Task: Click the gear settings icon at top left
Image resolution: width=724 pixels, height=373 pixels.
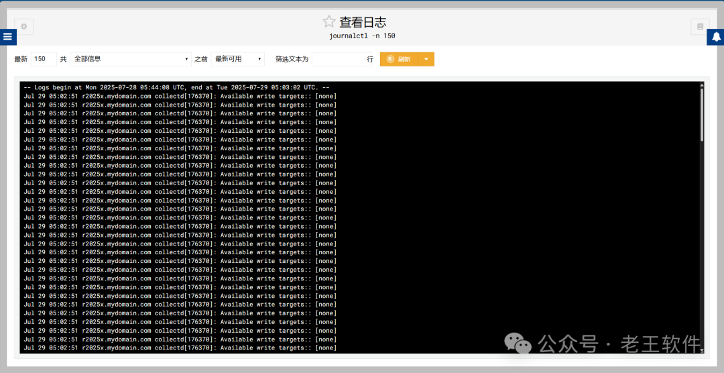Action: tap(24, 27)
